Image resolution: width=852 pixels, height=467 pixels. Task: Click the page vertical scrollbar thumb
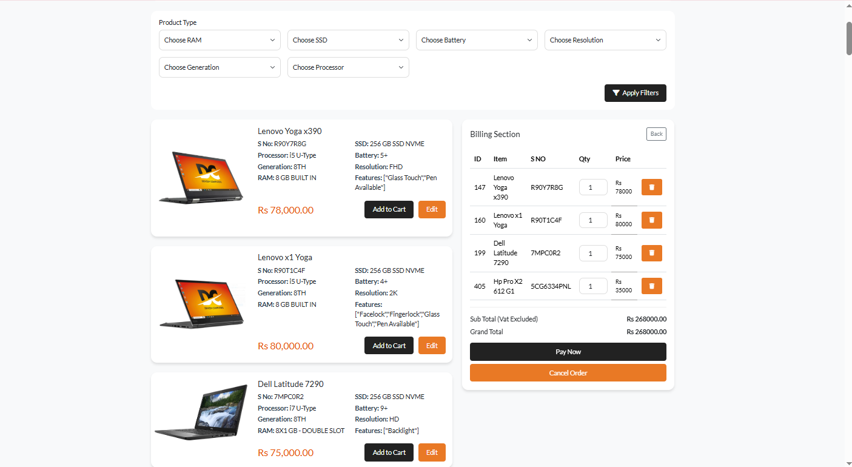848,38
